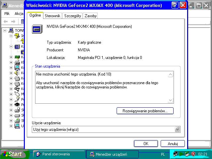Select the USB controllers icon in device tree
Viewport: 212px width, 159px height.
coord(17,89)
